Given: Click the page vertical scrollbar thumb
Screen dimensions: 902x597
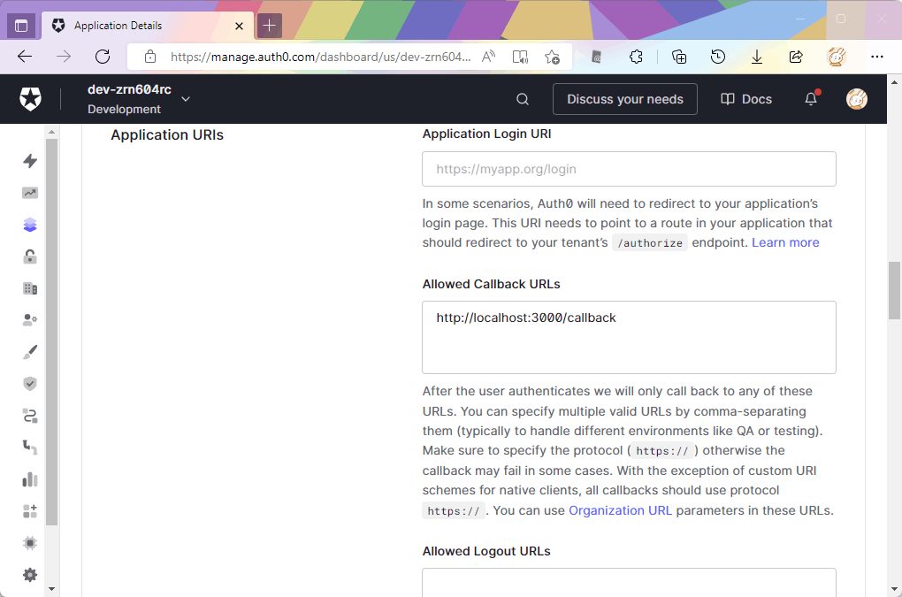Looking at the screenshot, I should [x=894, y=290].
